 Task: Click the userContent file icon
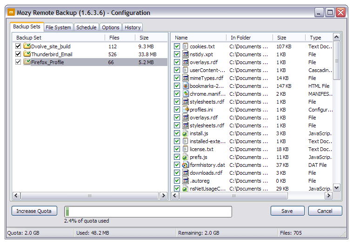pyautogui.click(x=185, y=70)
